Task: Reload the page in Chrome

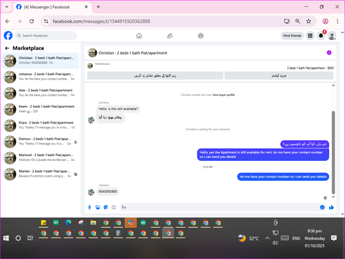Action: coord(32,21)
